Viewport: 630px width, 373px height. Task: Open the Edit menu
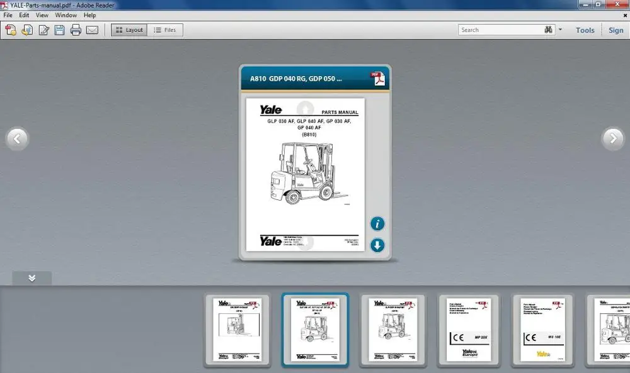pos(24,15)
